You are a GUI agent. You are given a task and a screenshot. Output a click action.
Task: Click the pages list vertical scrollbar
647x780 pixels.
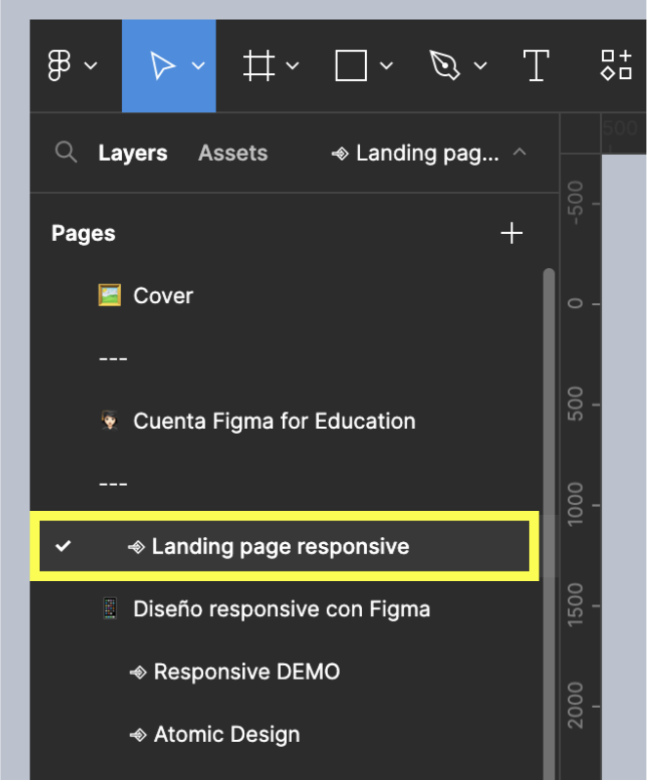(x=548, y=439)
